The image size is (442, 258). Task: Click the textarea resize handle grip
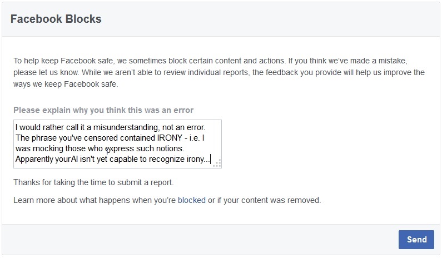(217, 163)
